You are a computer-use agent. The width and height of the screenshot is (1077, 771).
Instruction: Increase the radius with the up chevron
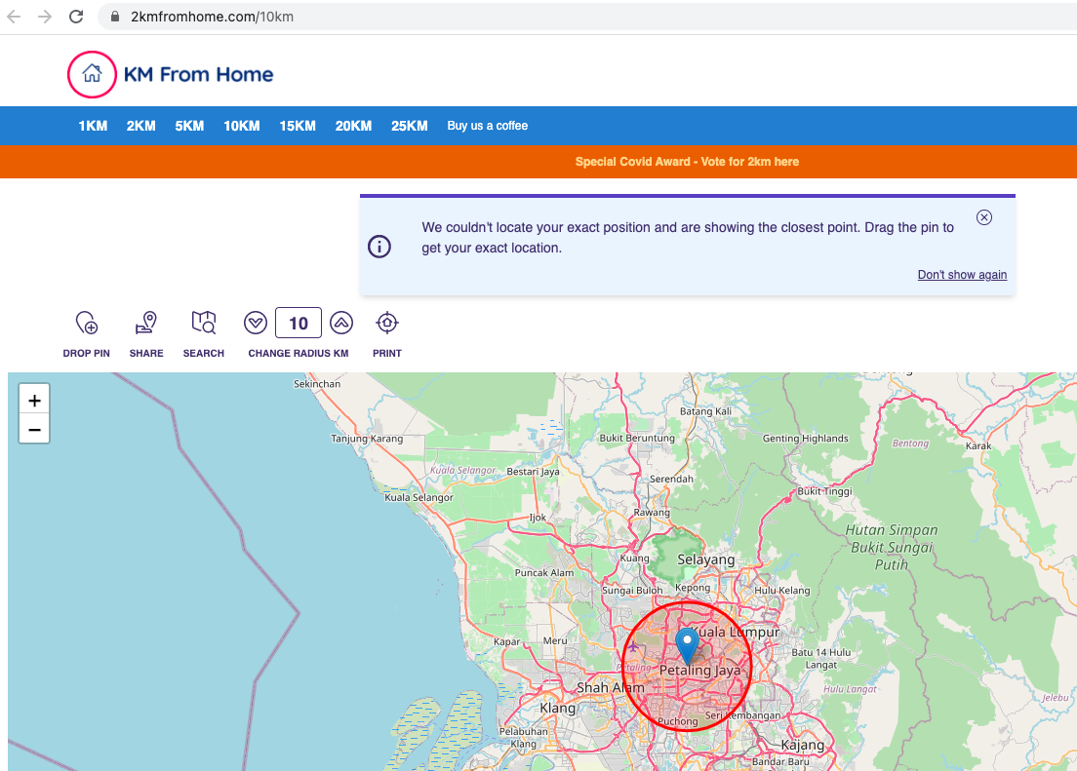pos(340,323)
